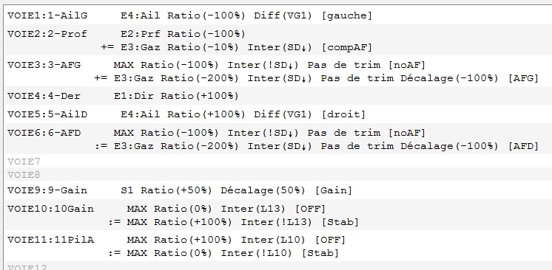Click the VOIE3:3-AFG channel label
This screenshot has height=270, width=552.
click(44, 65)
